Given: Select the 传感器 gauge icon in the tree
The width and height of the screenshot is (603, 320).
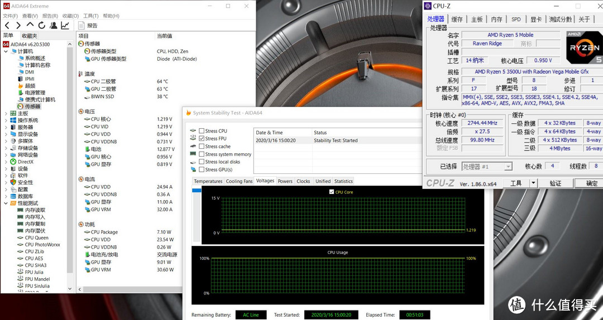Looking at the screenshot, I should [21, 106].
